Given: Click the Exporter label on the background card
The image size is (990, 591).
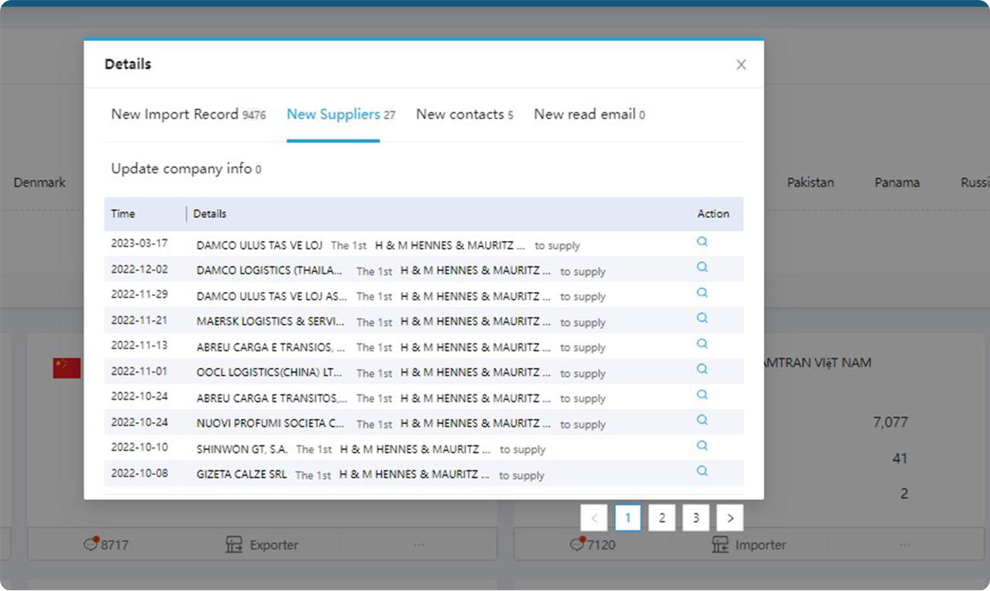Looking at the screenshot, I should (x=273, y=545).
